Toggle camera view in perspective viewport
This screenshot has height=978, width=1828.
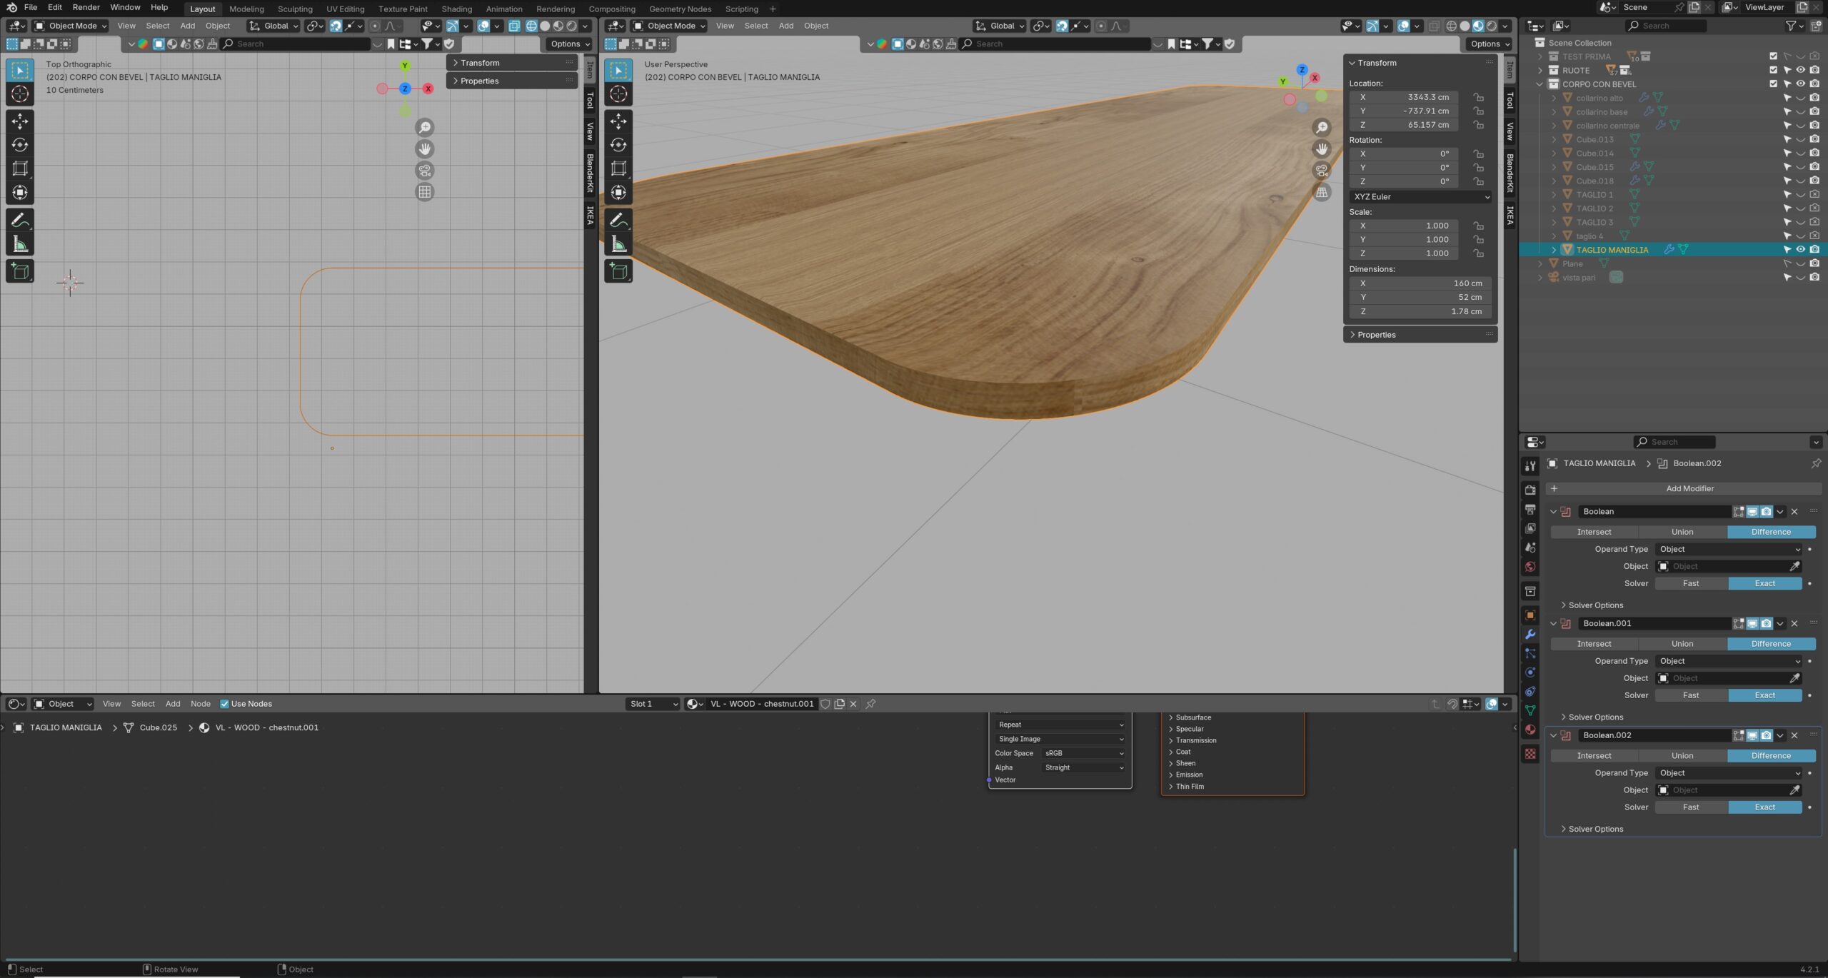(1322, 171)
